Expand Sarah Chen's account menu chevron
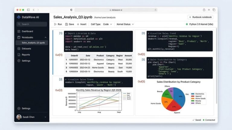 tap(45, 117)
